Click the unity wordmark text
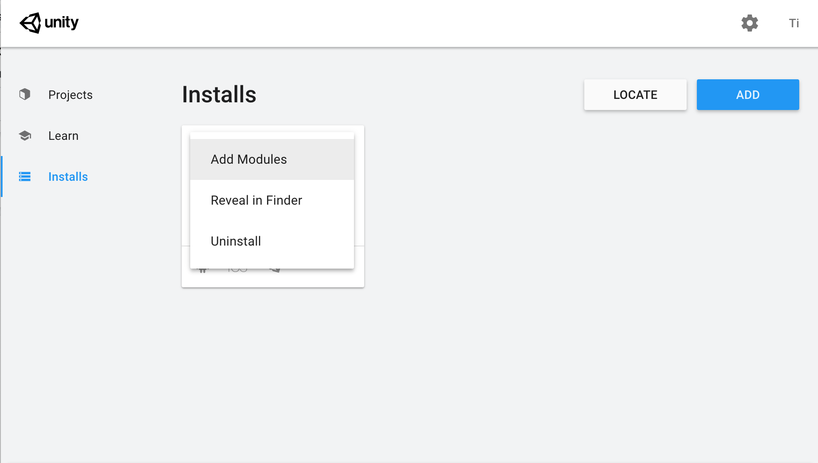The width and height of the screenshot is (818, 463). [61, 23]
